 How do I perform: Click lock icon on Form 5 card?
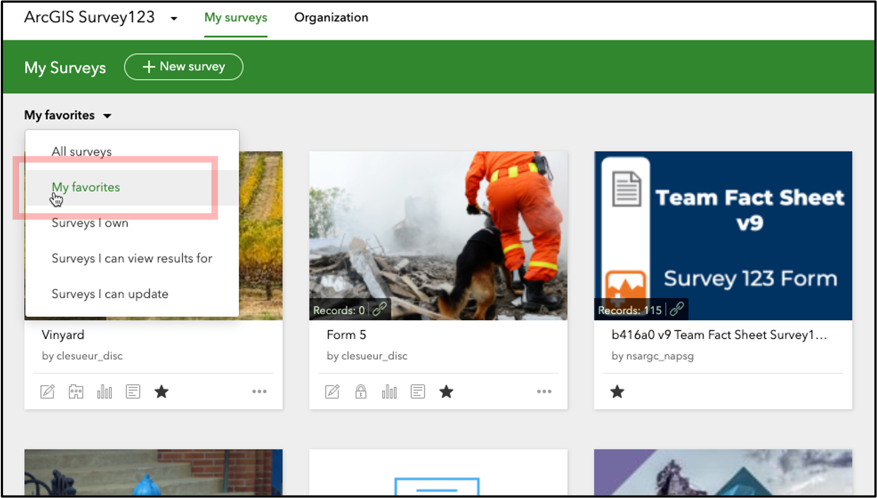tap(361, 392)
